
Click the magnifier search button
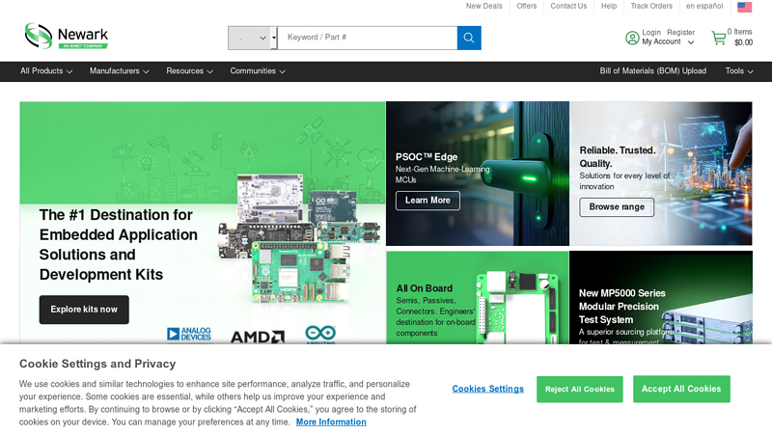point(469,38)
